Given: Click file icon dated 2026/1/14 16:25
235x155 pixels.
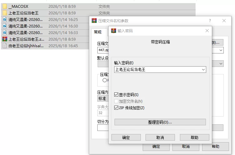Looking at the screenshot, I should tap(5, 20).
